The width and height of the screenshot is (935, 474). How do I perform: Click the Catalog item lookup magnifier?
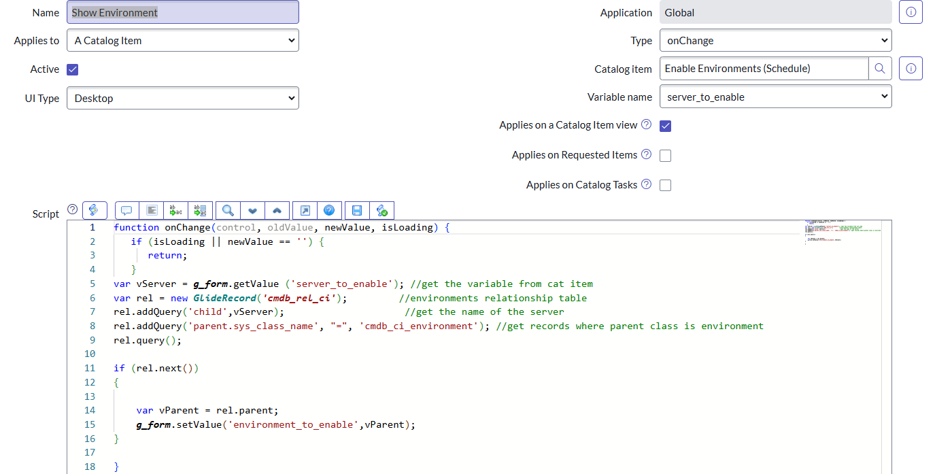(x=880, y=69)
